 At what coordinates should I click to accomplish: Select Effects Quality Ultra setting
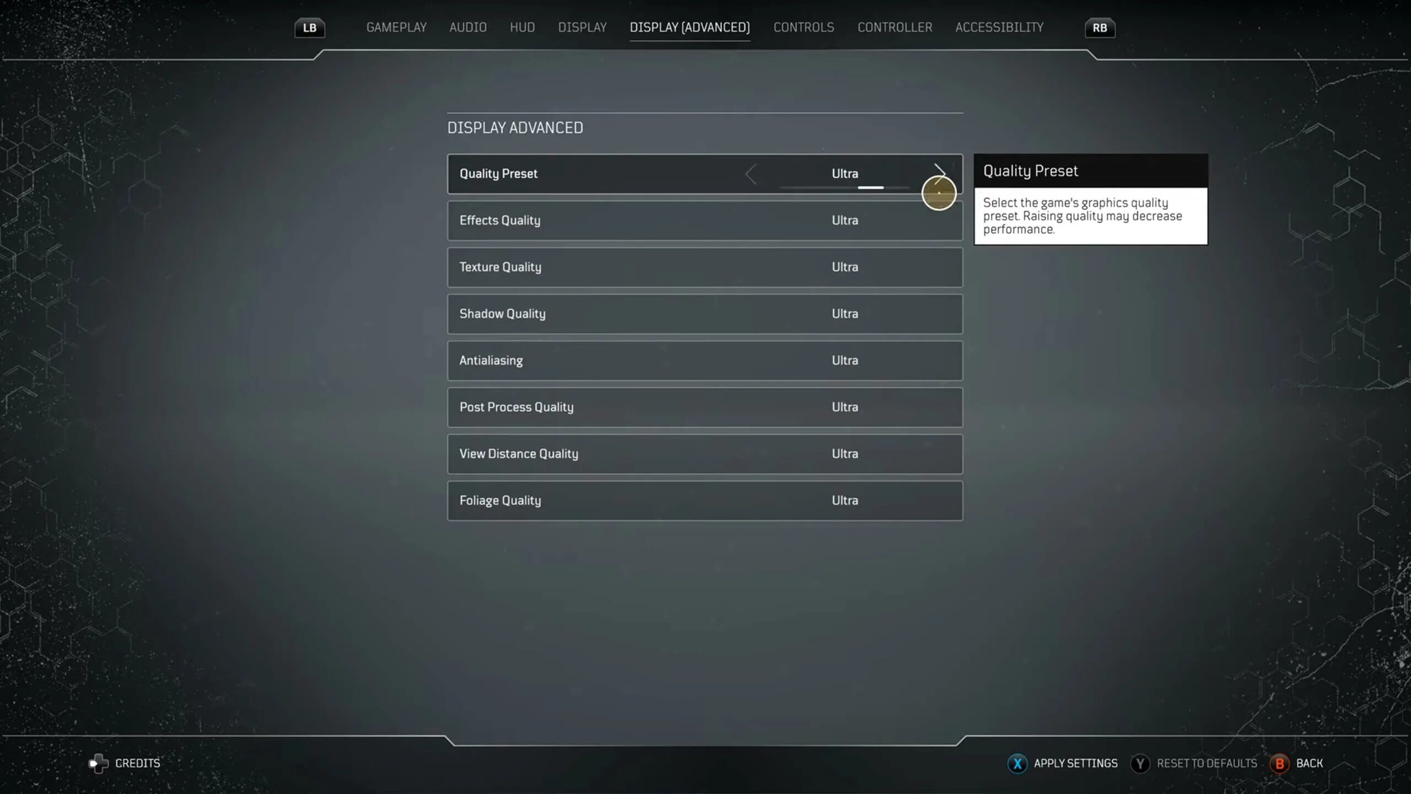tap(843, 220)
